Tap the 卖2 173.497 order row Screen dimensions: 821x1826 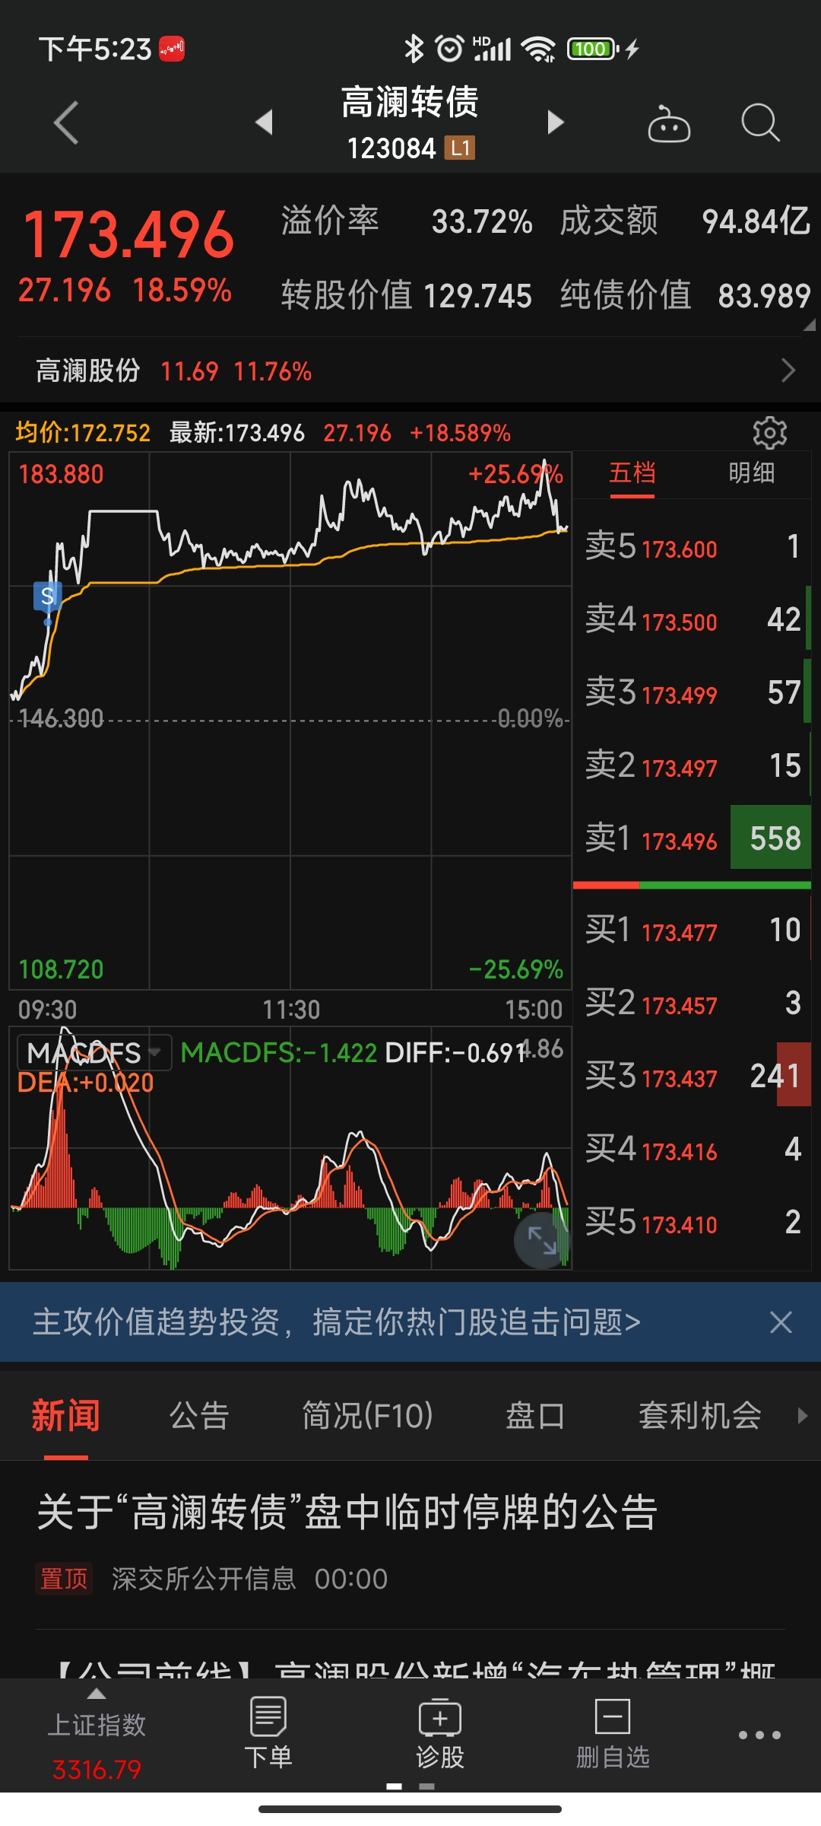pyautogui.click(x=692, y=765)
